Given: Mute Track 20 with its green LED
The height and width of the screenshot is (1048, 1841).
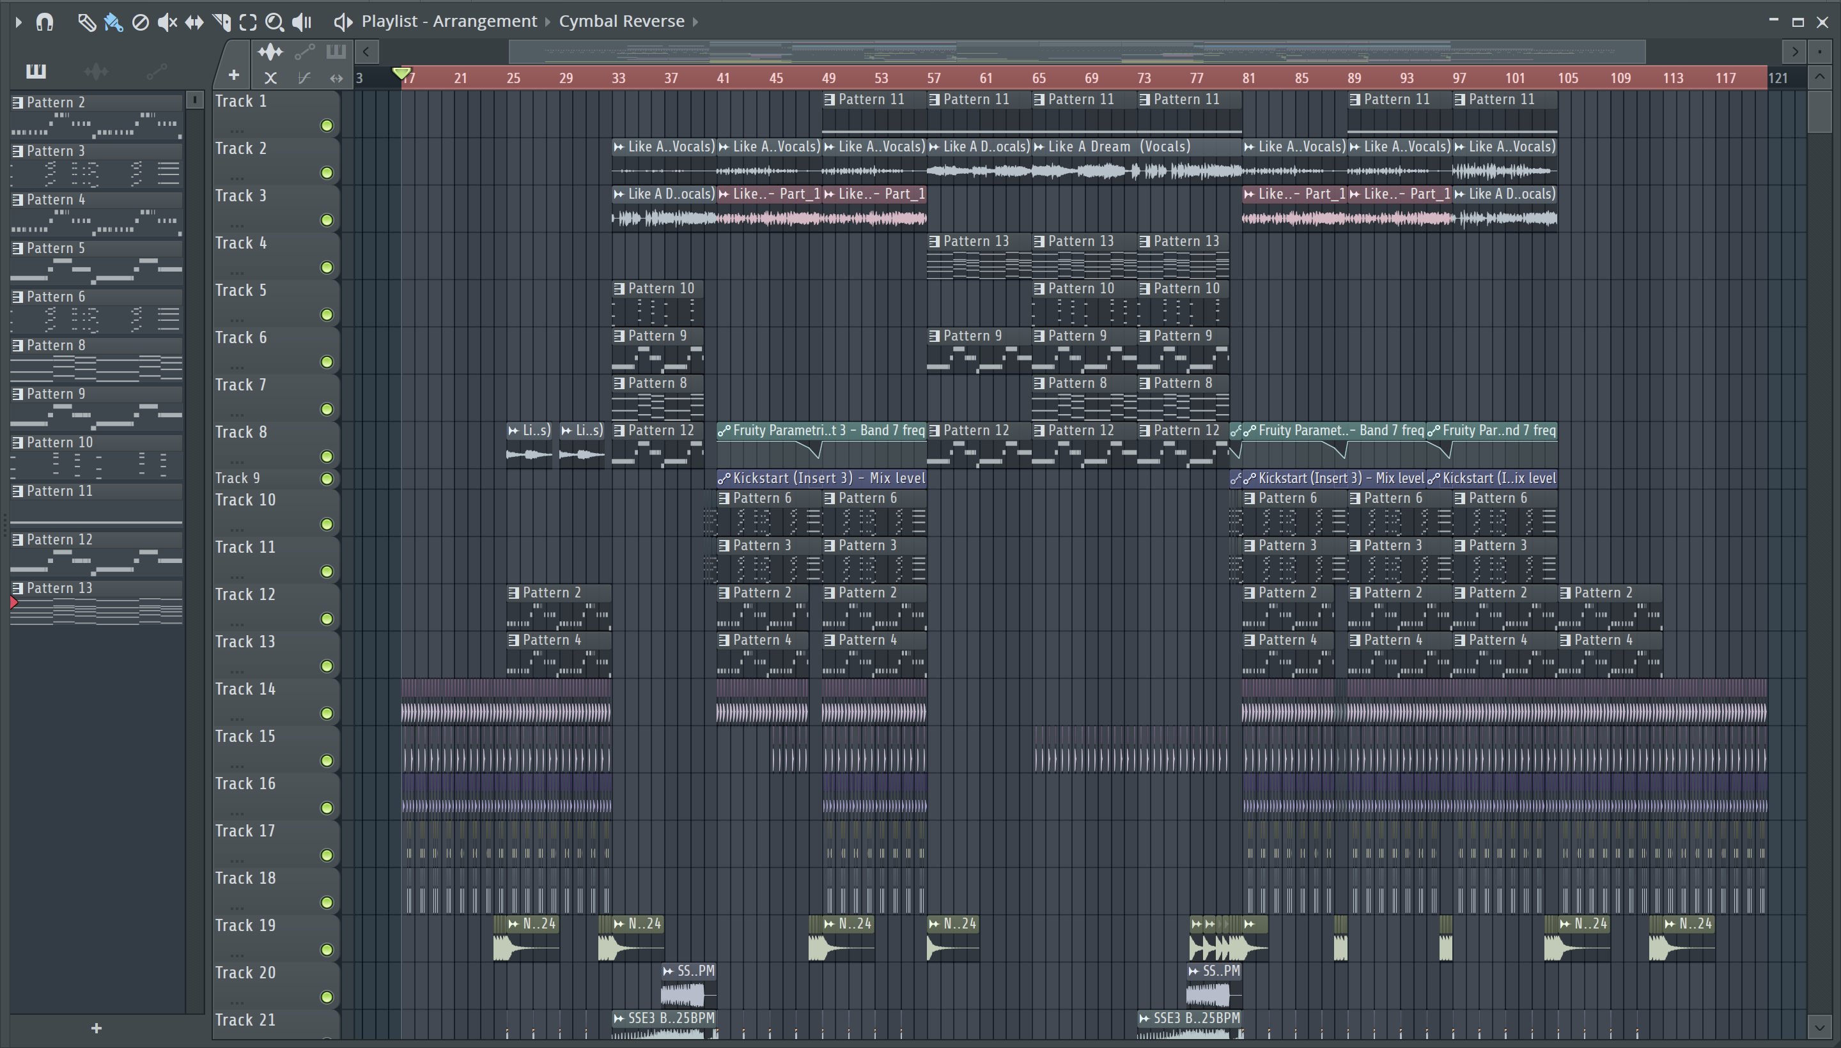Looking at the screenshot, I should pos(327,997).
